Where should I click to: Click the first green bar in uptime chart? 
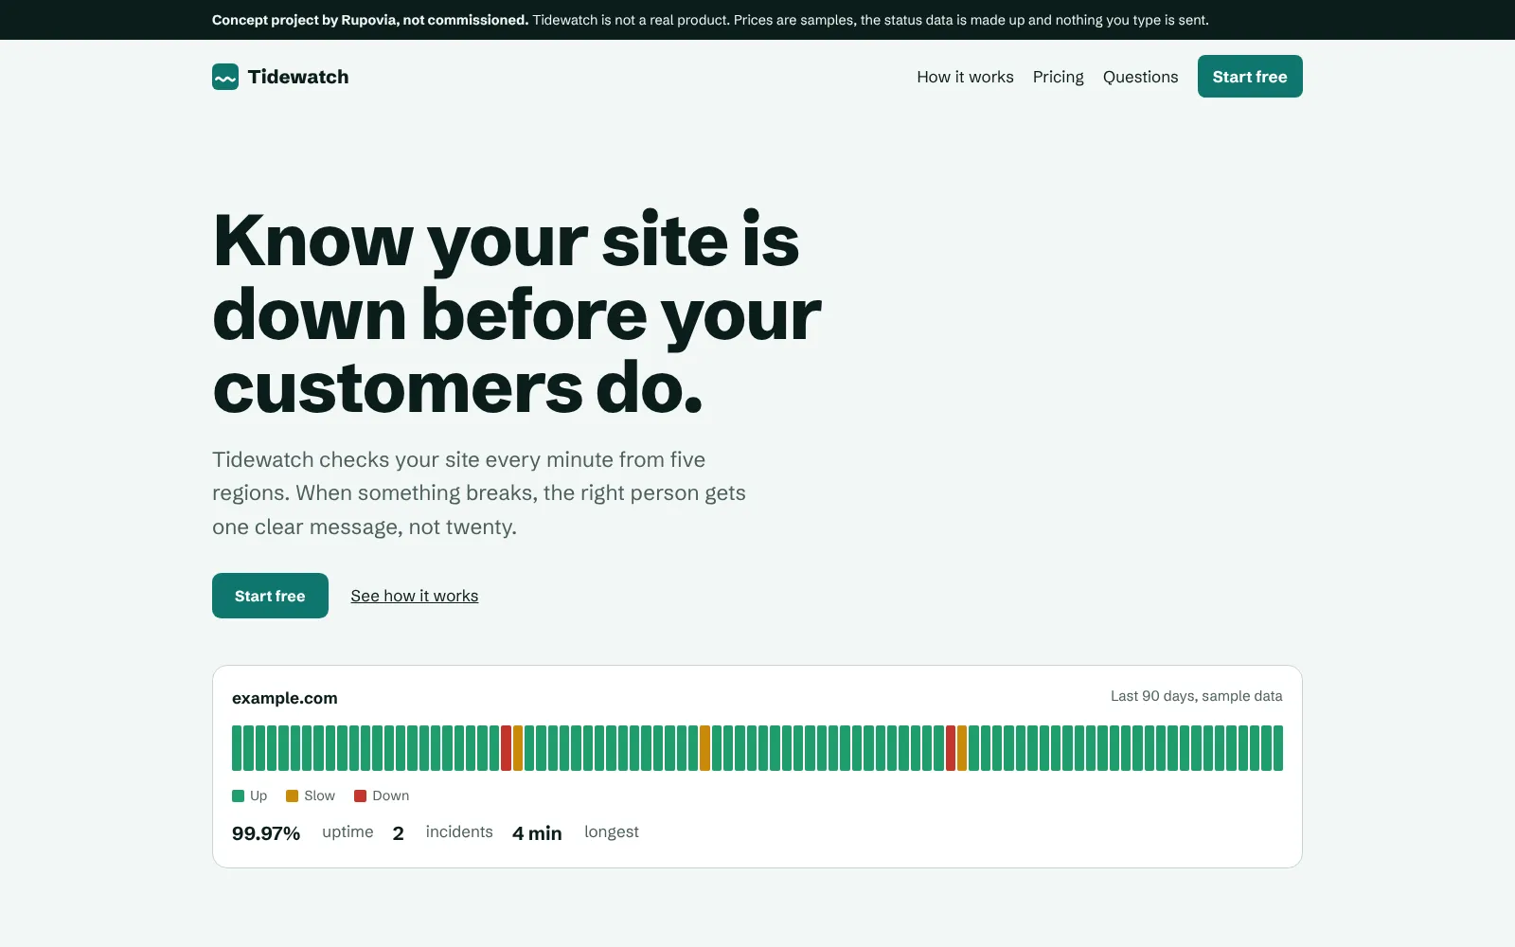click(237, 748)
